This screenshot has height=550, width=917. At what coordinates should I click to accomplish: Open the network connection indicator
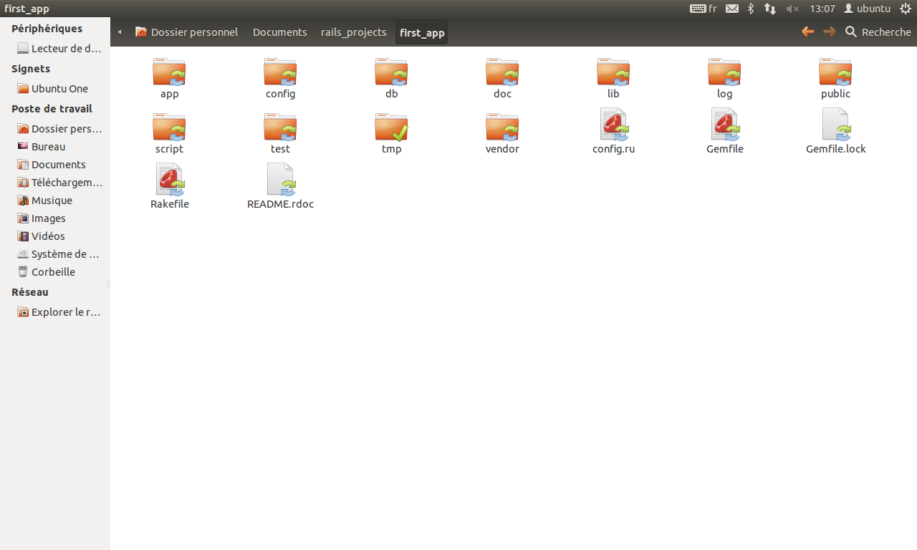tap(770, 9)
